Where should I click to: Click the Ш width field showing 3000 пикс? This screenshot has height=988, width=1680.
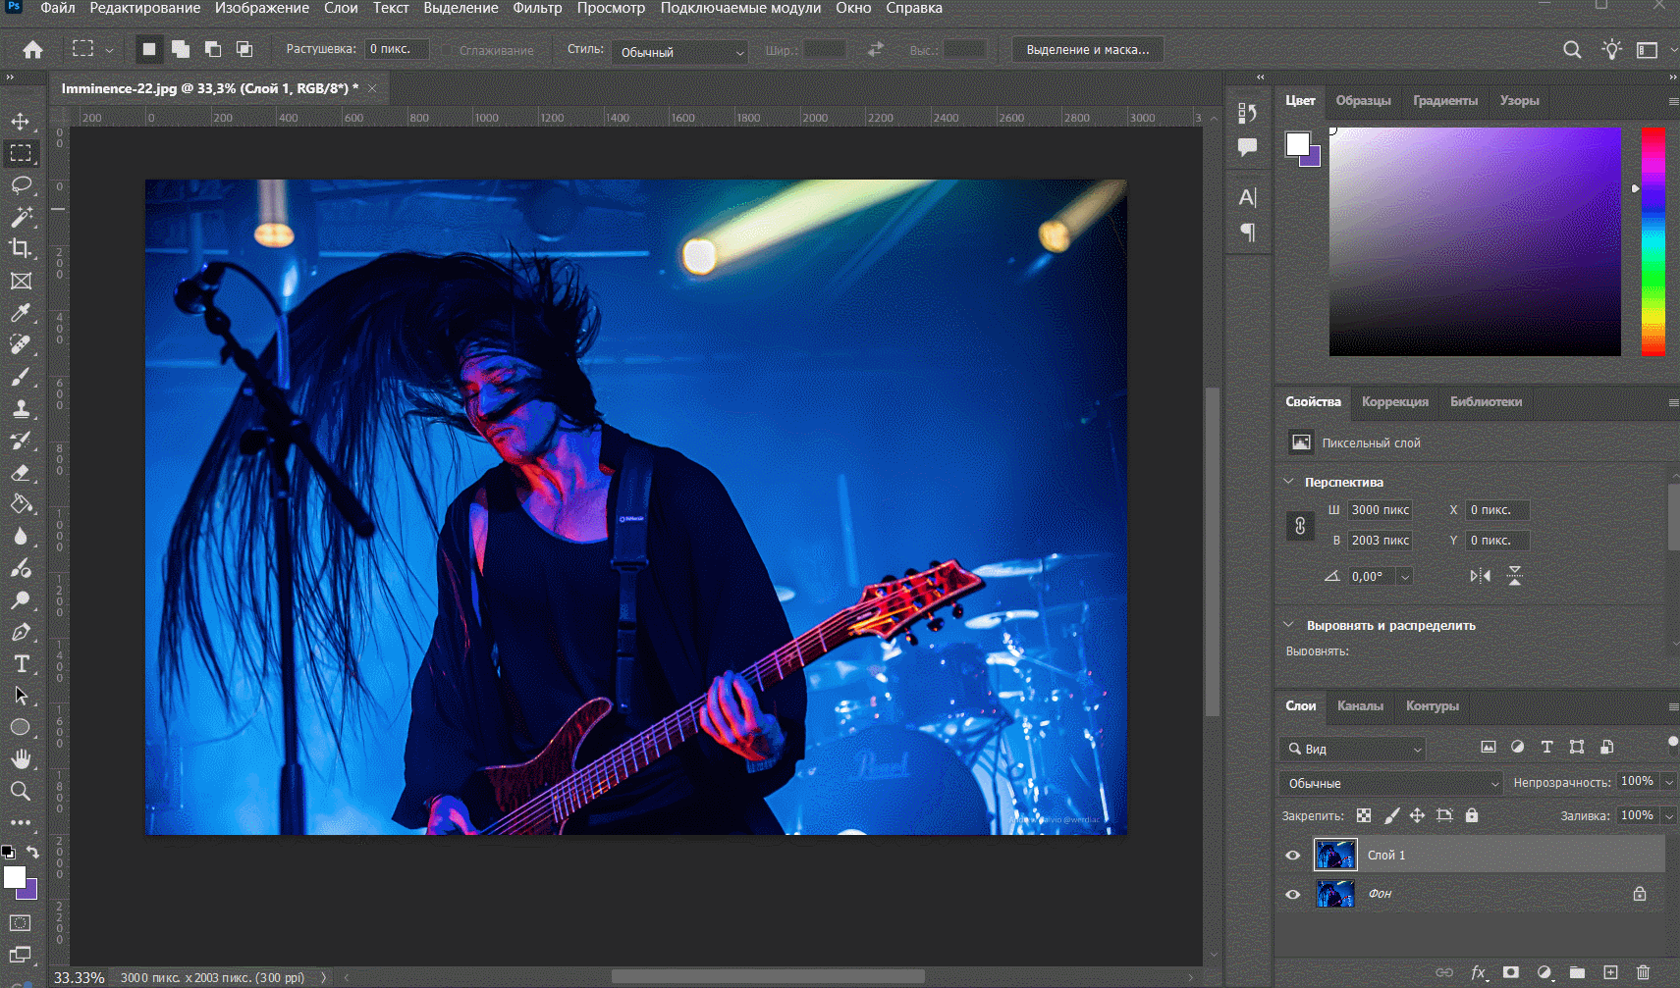pos(1380,510)
